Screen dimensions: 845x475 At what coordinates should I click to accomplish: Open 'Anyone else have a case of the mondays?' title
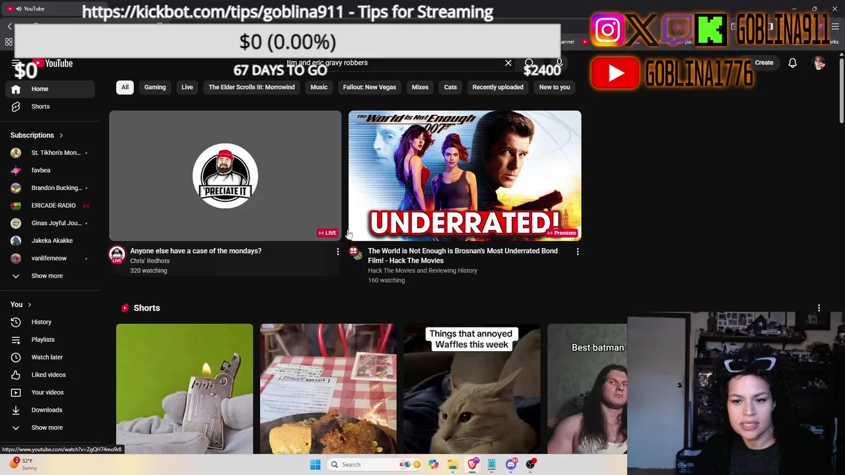(195, 251)
